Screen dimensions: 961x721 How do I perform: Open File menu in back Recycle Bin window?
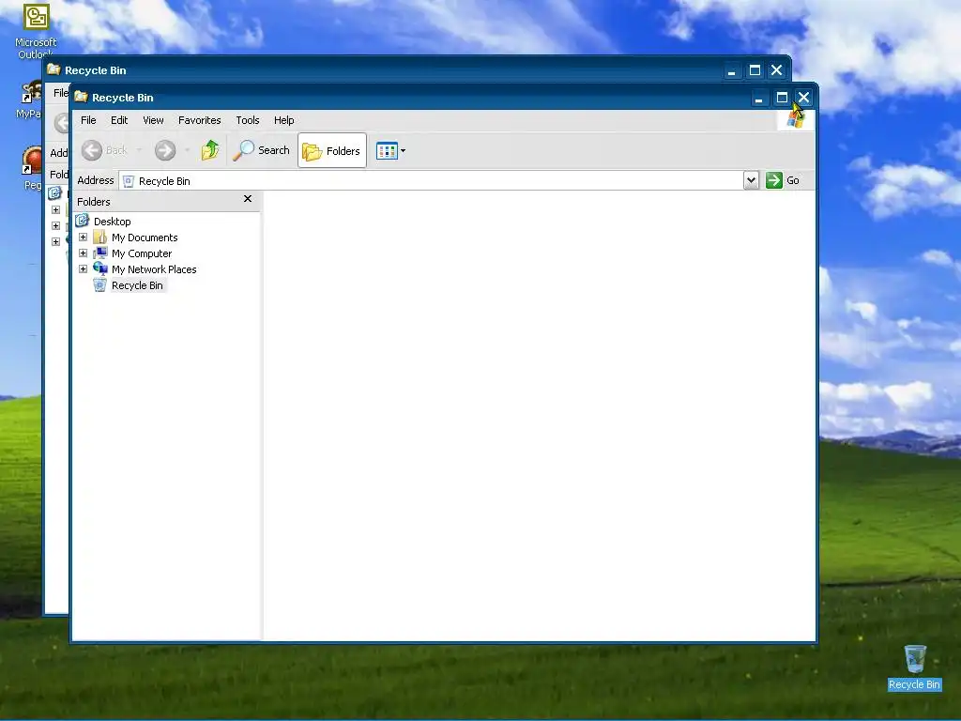61,93
